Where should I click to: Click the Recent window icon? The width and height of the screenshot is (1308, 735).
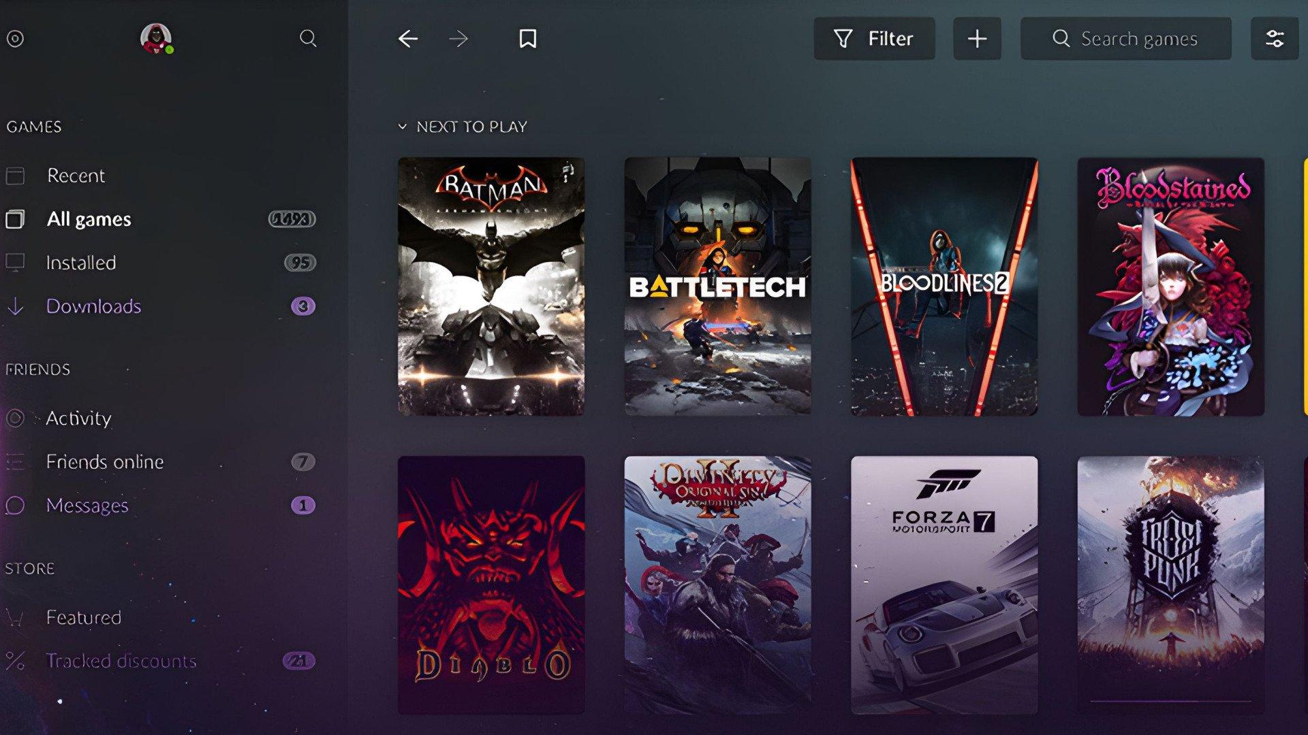[15, 176]
